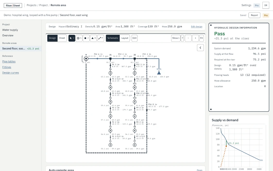Go to Projects breadcrumb

point(31,5)
